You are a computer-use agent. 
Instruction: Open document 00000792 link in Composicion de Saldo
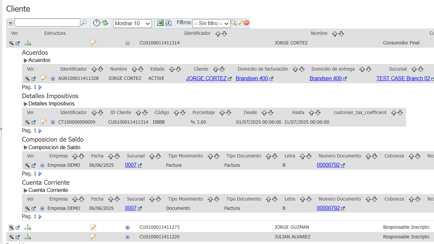(328, 165)
